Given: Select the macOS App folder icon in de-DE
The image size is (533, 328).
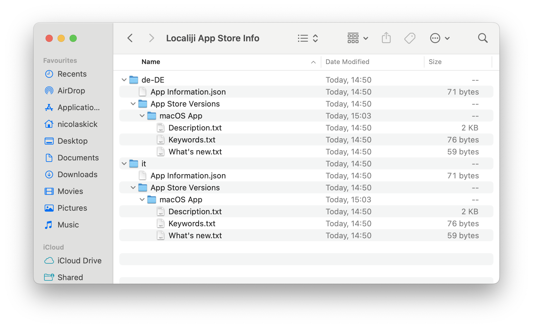Looking at the screenshot, I should (152, 116).
